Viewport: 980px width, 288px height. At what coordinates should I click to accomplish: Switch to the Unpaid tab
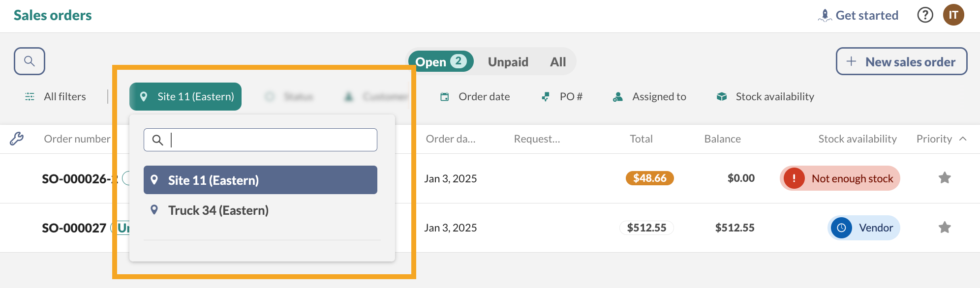[508, 62]
